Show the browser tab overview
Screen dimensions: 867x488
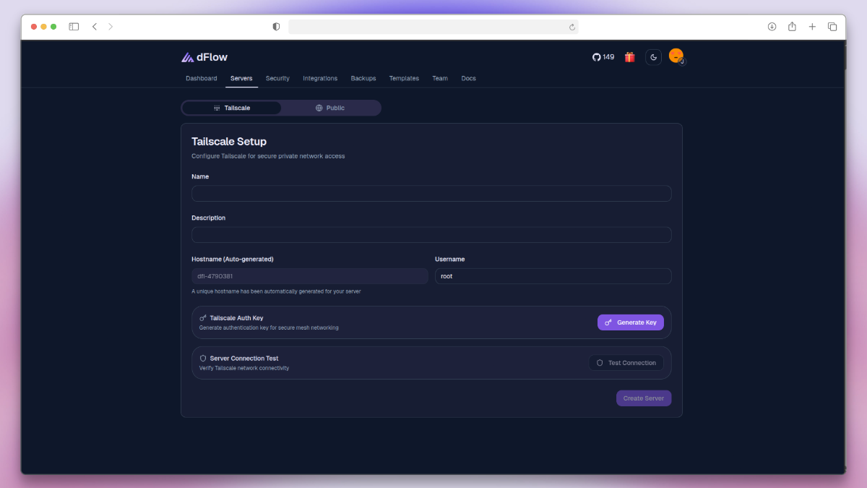tap(832, 27)
